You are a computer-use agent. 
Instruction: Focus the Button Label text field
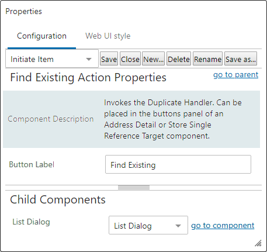click(x=178, y=164)
